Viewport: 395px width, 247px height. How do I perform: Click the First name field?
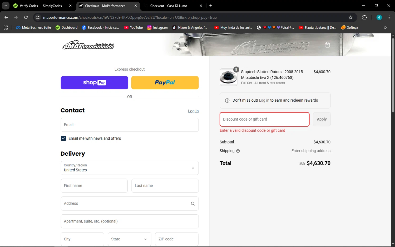coord(94,186)
